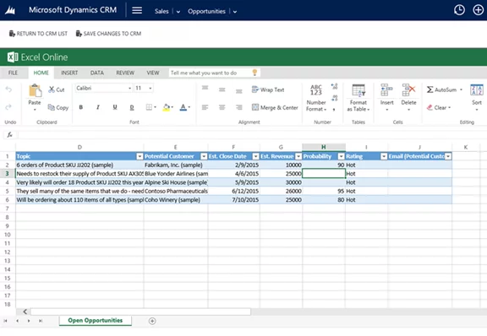Select column H header

coord(324,147)
